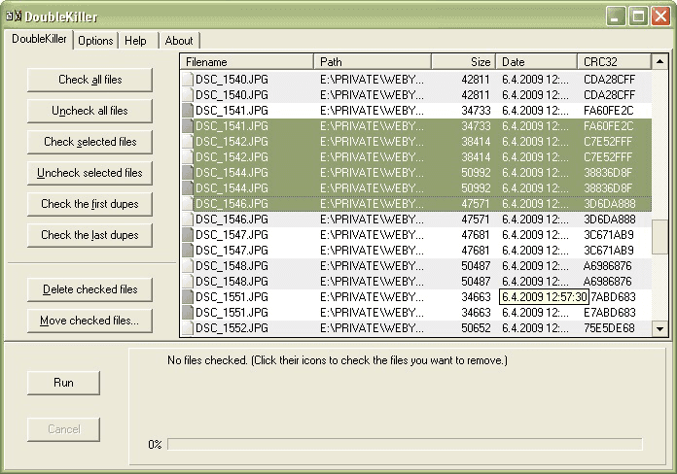Image resolution: width=677 pixels, height=474 pixels.
Task: Click Check selected files
Action: pos(89,142)
